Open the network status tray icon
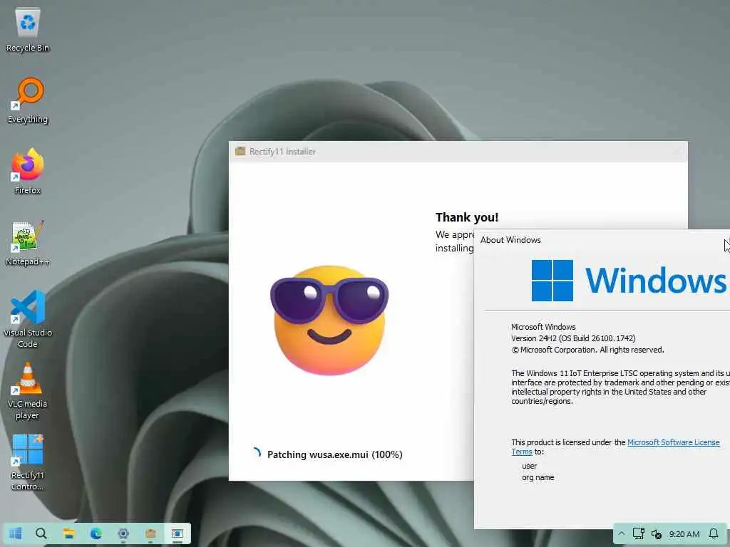Viewport: 730px width, 547px height. click(638, 533)
